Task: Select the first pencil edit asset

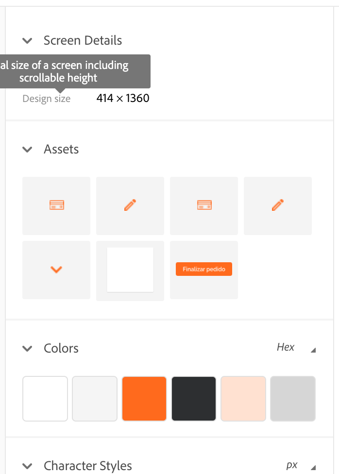Action: [x=130, y=205]
